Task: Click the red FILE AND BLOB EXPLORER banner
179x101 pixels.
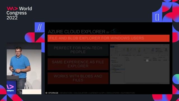Action: 109,38
